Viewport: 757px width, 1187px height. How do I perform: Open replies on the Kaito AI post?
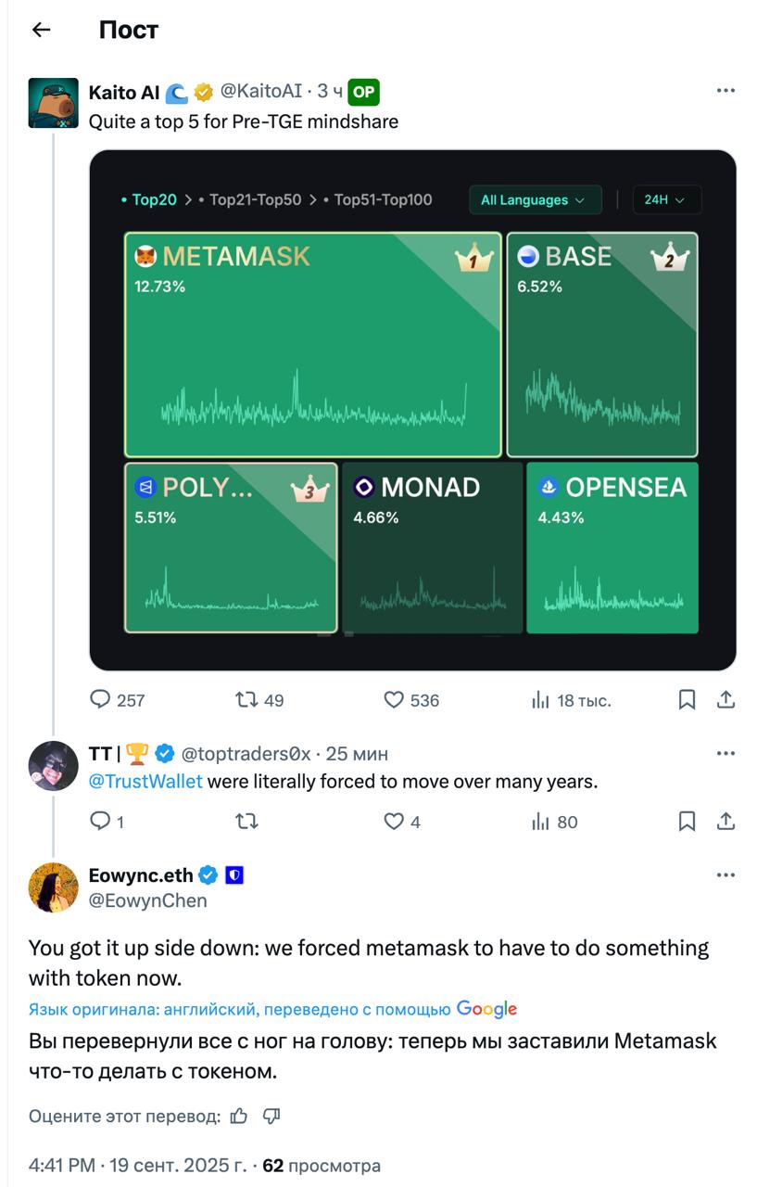117,699
